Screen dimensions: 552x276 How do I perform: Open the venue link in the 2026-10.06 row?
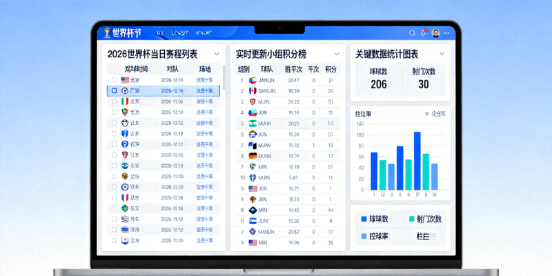(204, 101)
